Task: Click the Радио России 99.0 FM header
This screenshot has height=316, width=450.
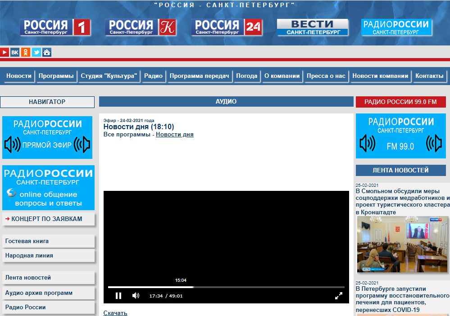Action: click(400, 102)
